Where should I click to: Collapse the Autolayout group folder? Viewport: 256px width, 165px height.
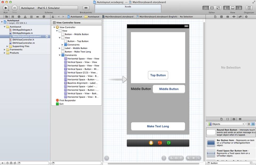tap(5, 27)
